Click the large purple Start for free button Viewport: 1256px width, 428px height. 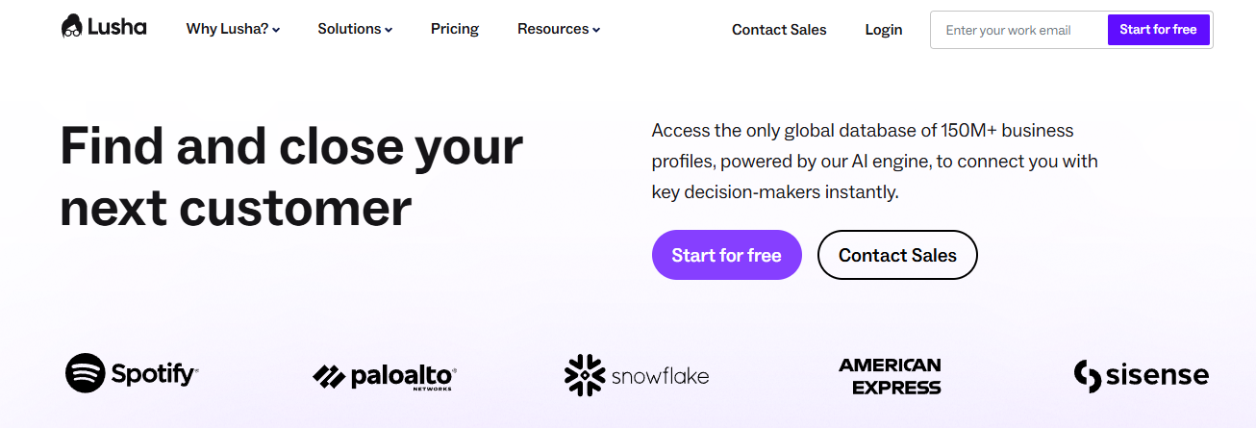point(727,255)
